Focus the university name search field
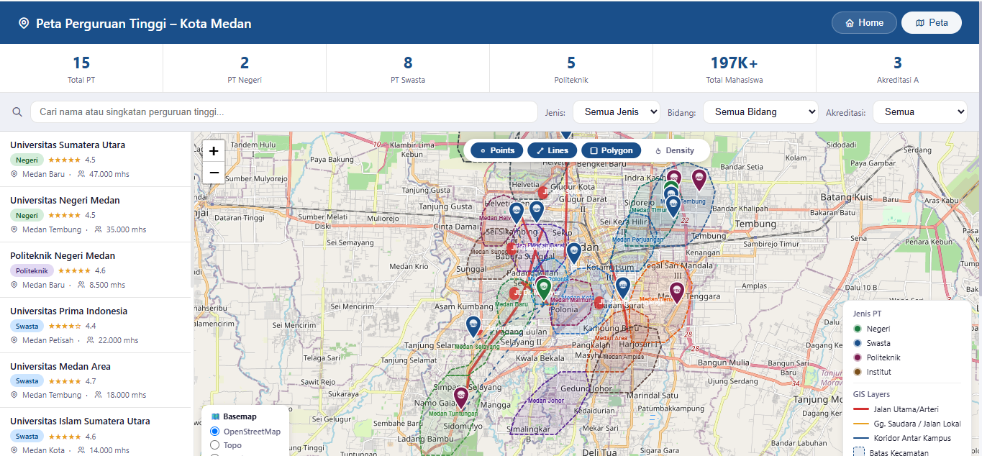This screenshot has width=982, height=456. point(284,112)
